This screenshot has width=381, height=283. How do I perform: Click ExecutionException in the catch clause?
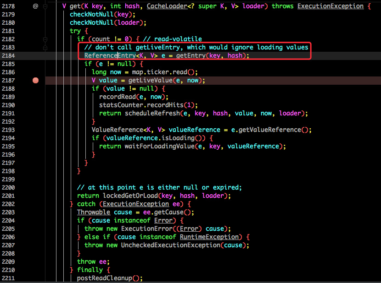pyautogui.click(x=135, y=204)
